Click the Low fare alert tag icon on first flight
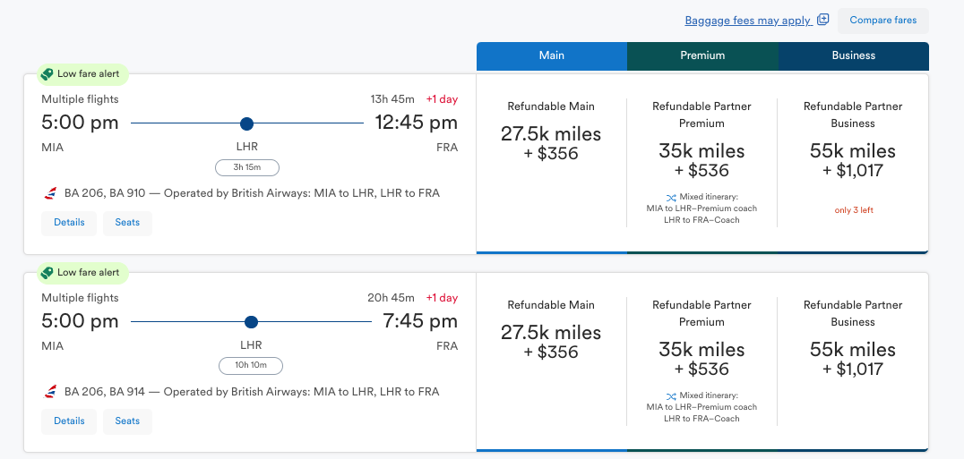 point(47,74)
